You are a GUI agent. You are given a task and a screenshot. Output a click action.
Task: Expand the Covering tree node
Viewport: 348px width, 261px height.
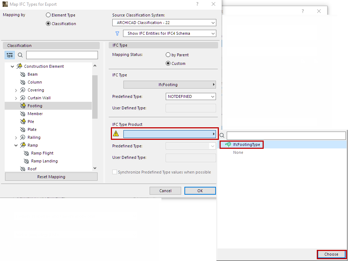(x=16, y=90)
